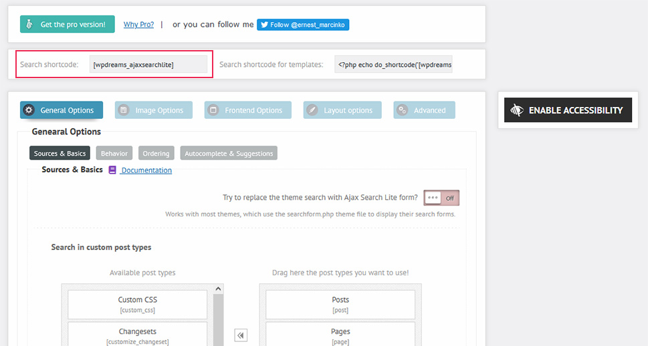Screen dimensions: 648x346
Task: Switch to the Image Options tab
Action: (x=154, y=110)
